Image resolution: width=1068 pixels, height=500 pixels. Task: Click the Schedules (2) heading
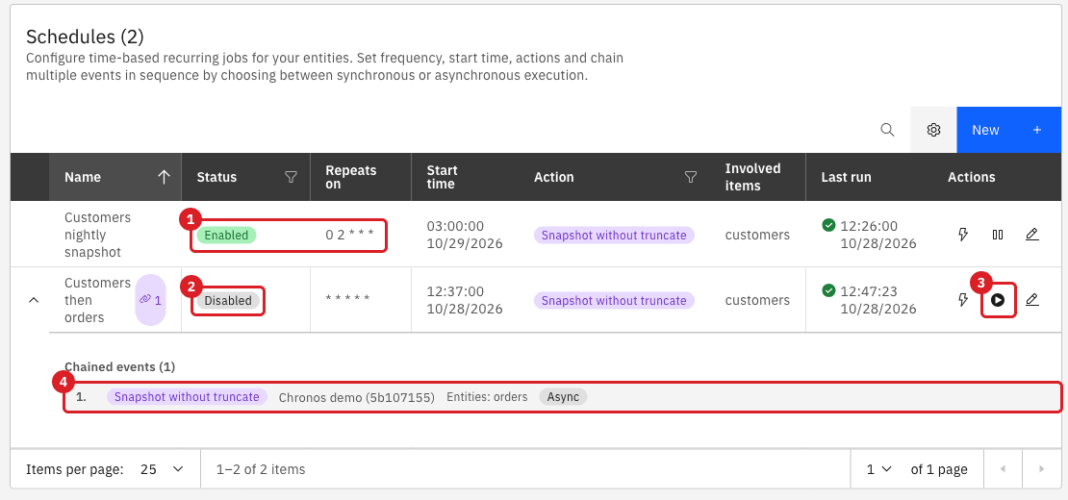85,36
